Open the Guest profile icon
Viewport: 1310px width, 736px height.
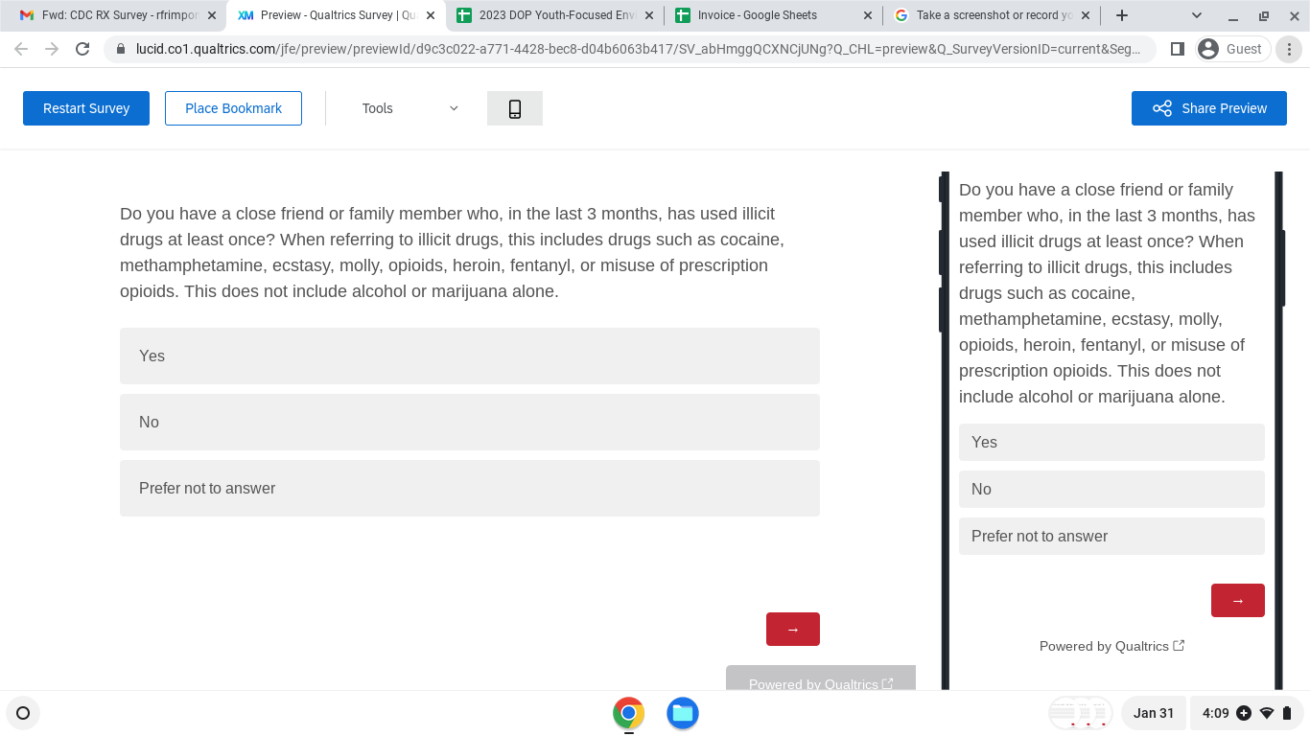[x=1232, y=49]
